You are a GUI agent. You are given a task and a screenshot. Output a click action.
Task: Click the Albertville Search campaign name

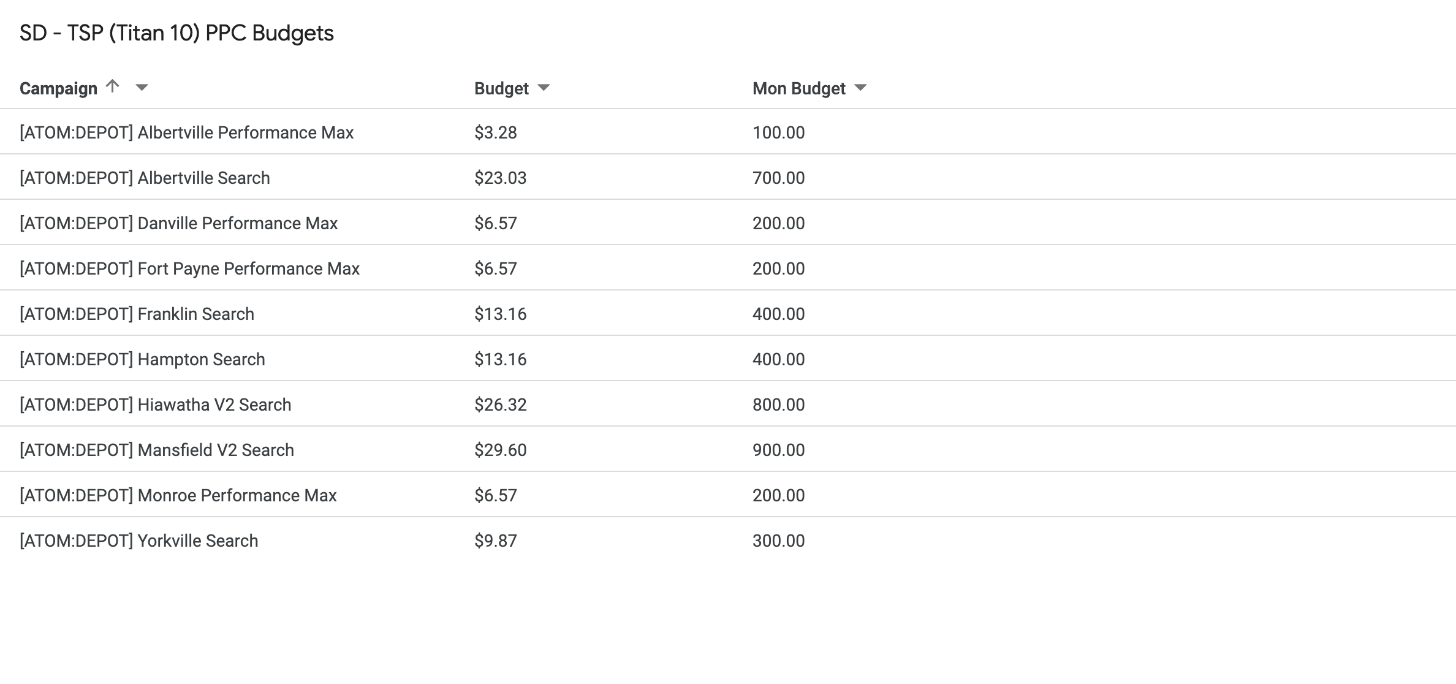coord(145,178)
